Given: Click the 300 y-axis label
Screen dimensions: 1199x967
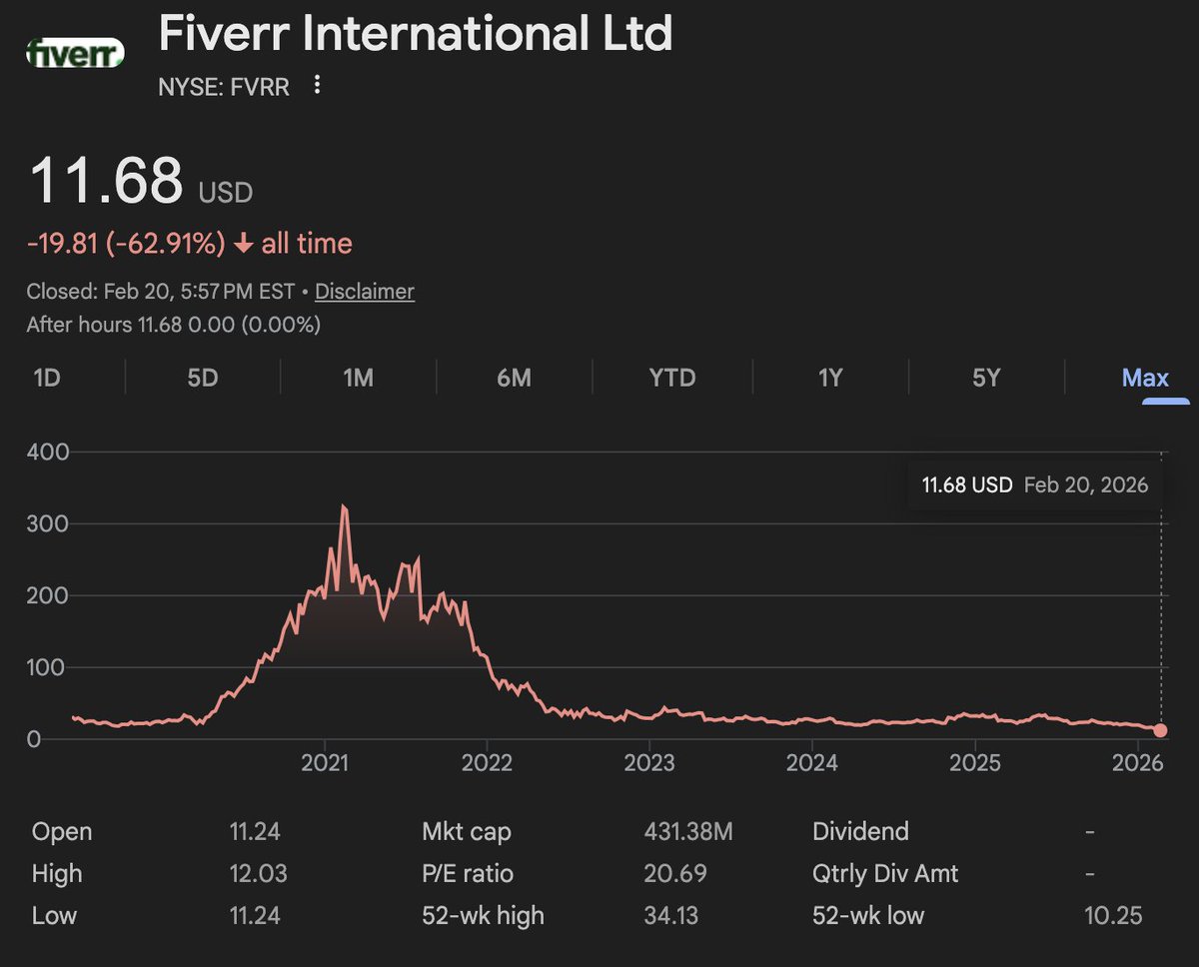Looking at the screenshot, I should click(x=48, y=524).
